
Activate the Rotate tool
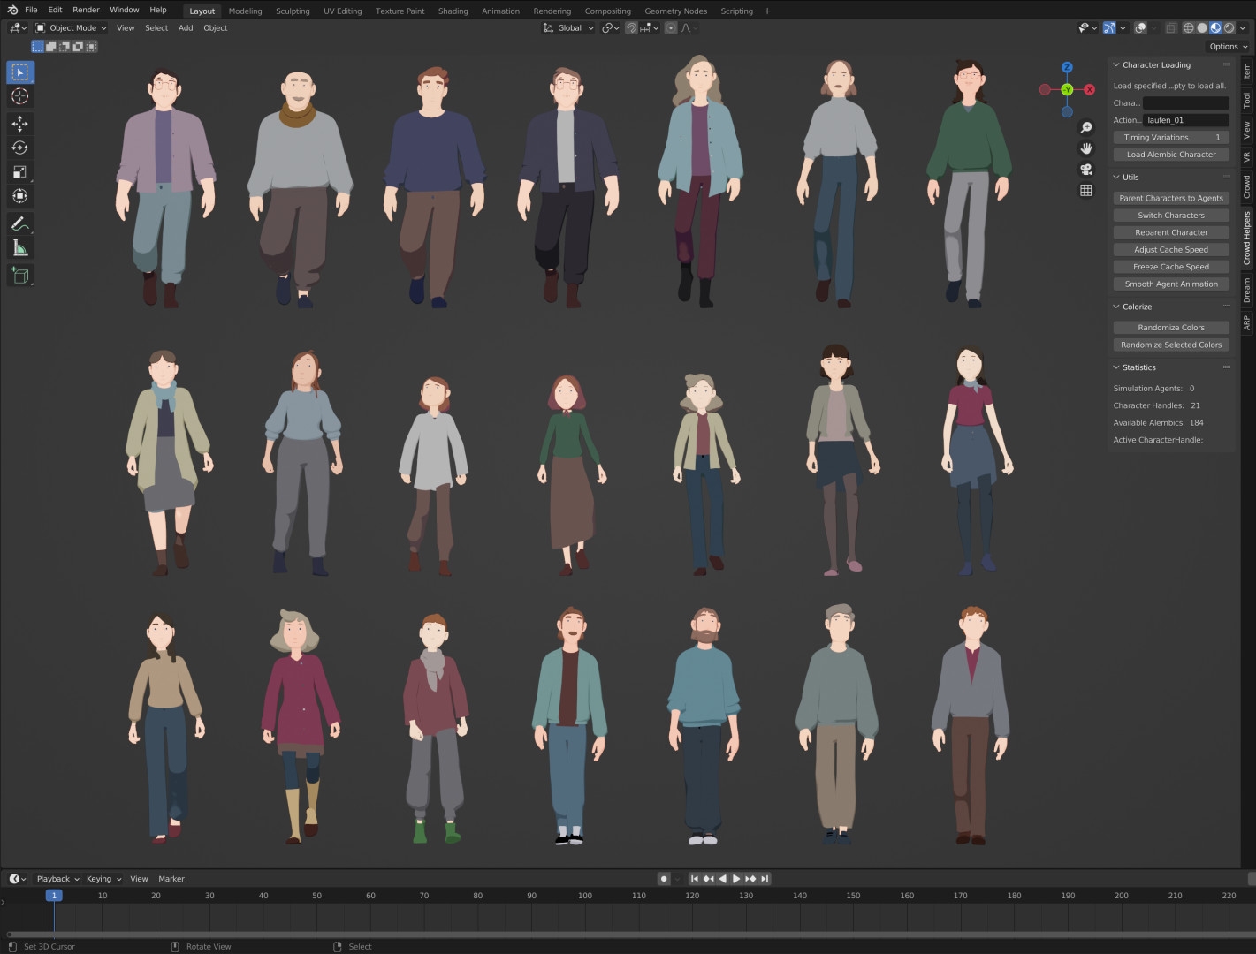tap(19, 148)
